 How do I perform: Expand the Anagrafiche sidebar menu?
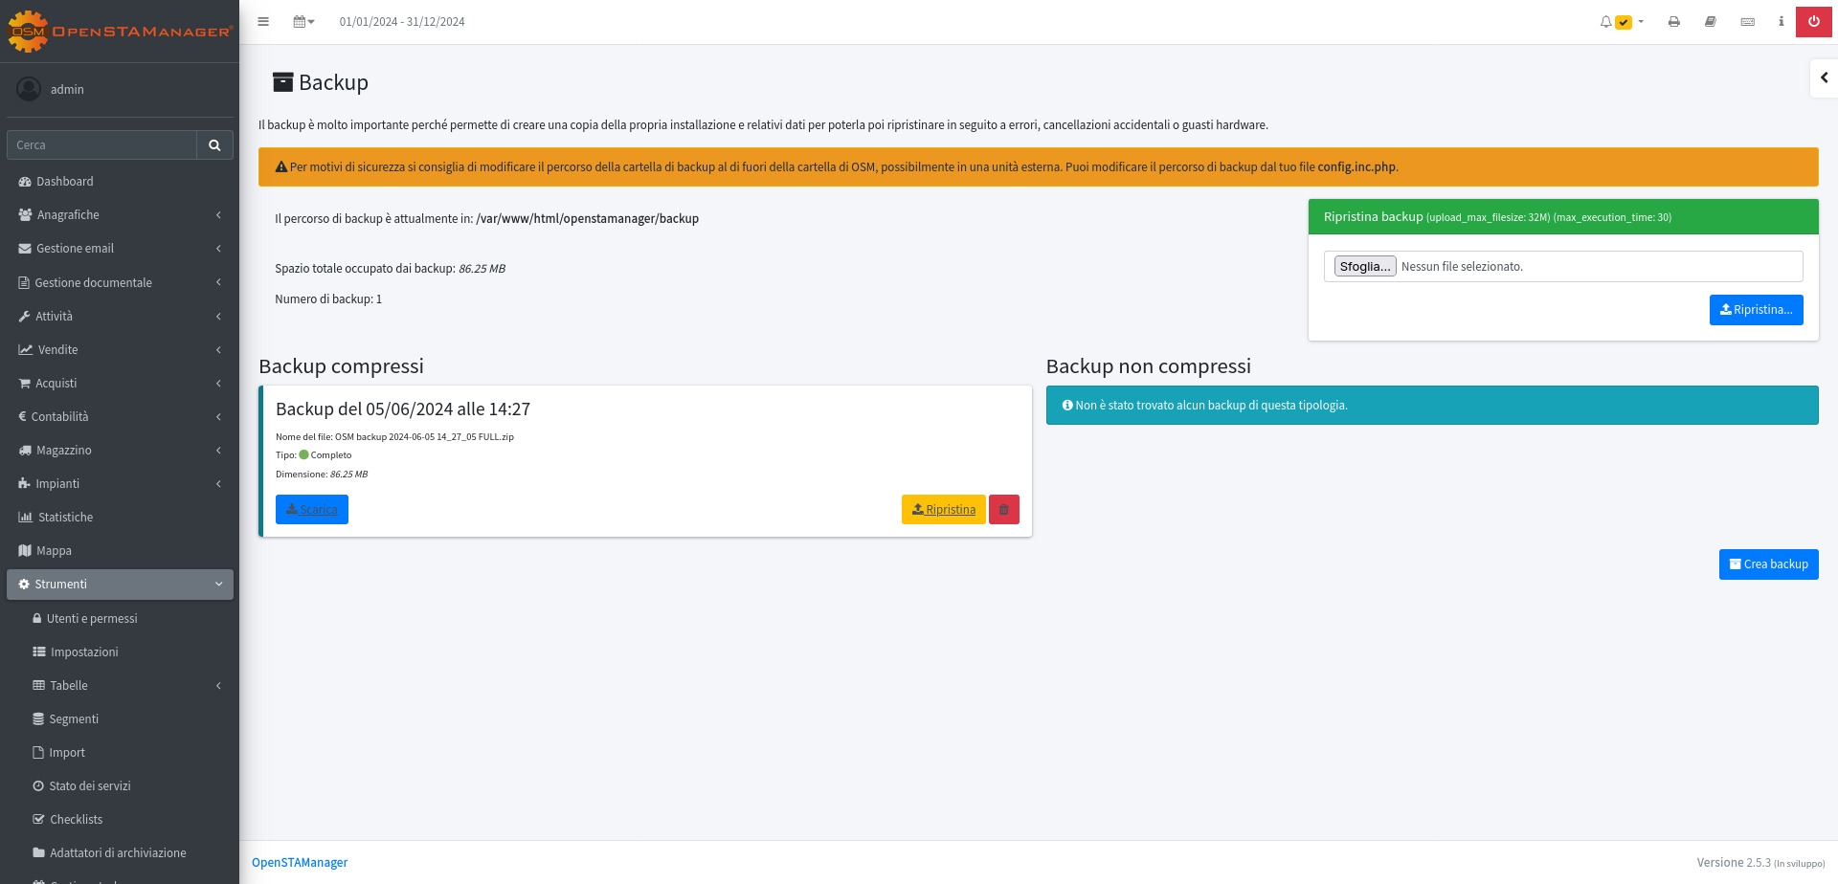pyautogui.click(x=119, y=215)
